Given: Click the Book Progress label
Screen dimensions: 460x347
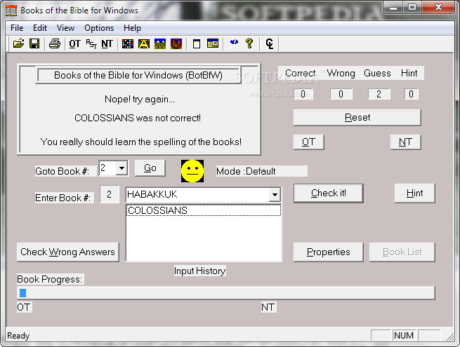Looking at the screenshot, I should coord(50,280).
